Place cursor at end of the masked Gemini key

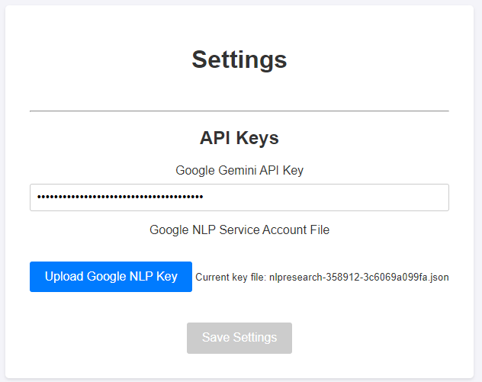[204, 197]
